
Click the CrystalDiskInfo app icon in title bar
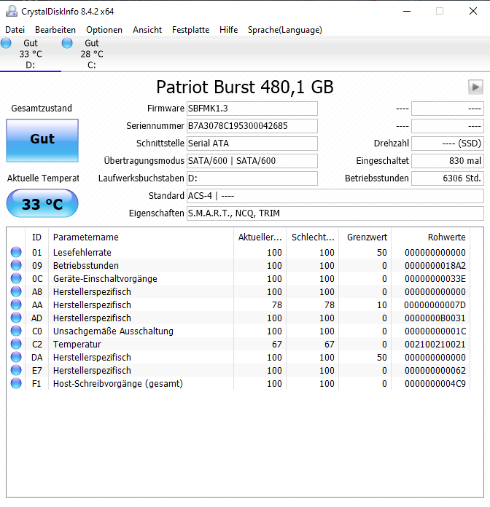click(12, 12)
